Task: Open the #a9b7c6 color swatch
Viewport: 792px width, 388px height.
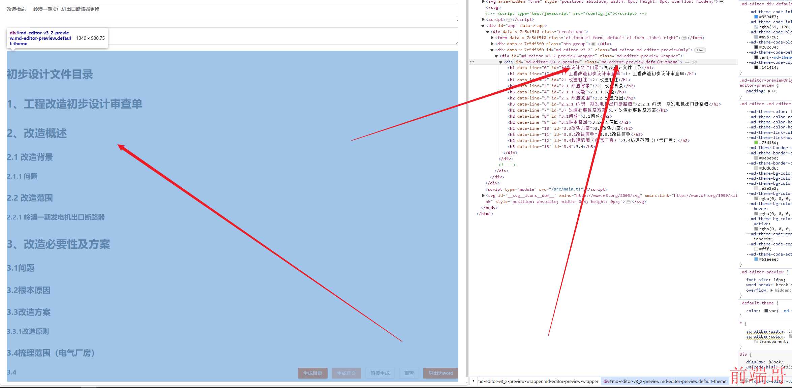Action: [x=756, y=37]
